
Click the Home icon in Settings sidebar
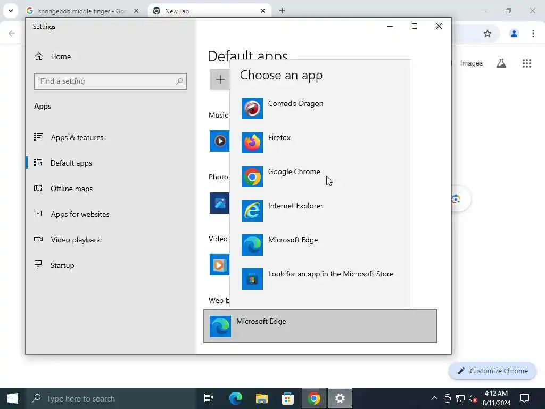pos(38,56)
